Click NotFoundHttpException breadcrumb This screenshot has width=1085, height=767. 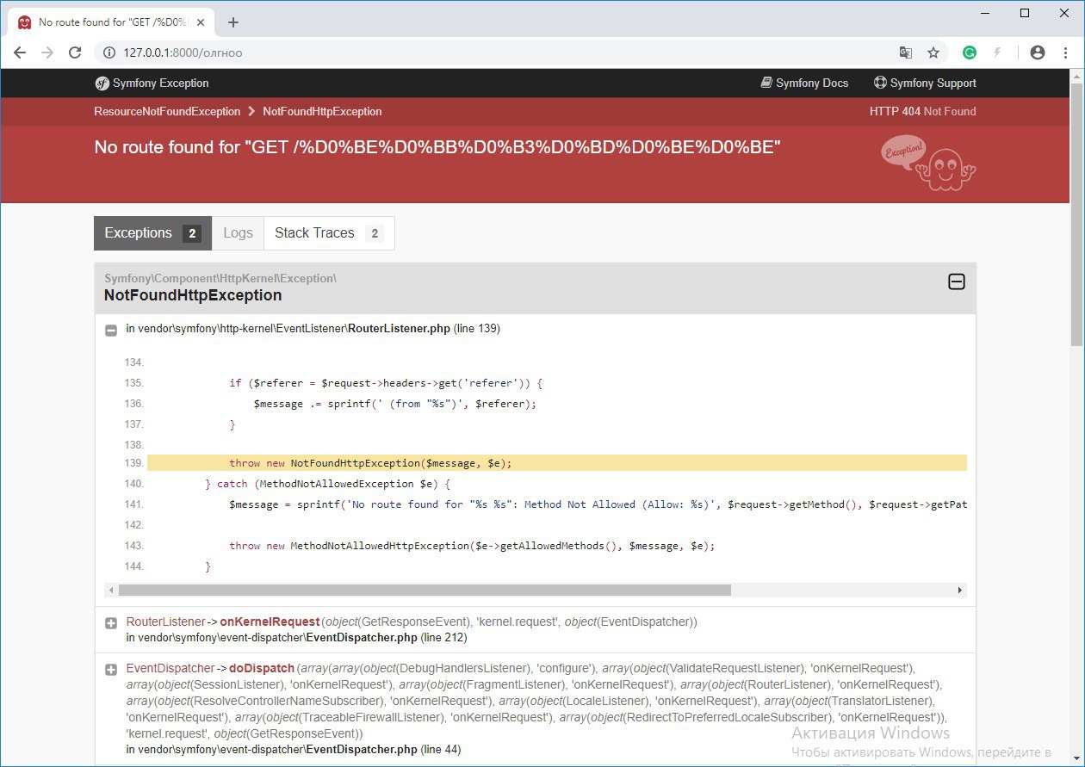click(x=322, y=112)
